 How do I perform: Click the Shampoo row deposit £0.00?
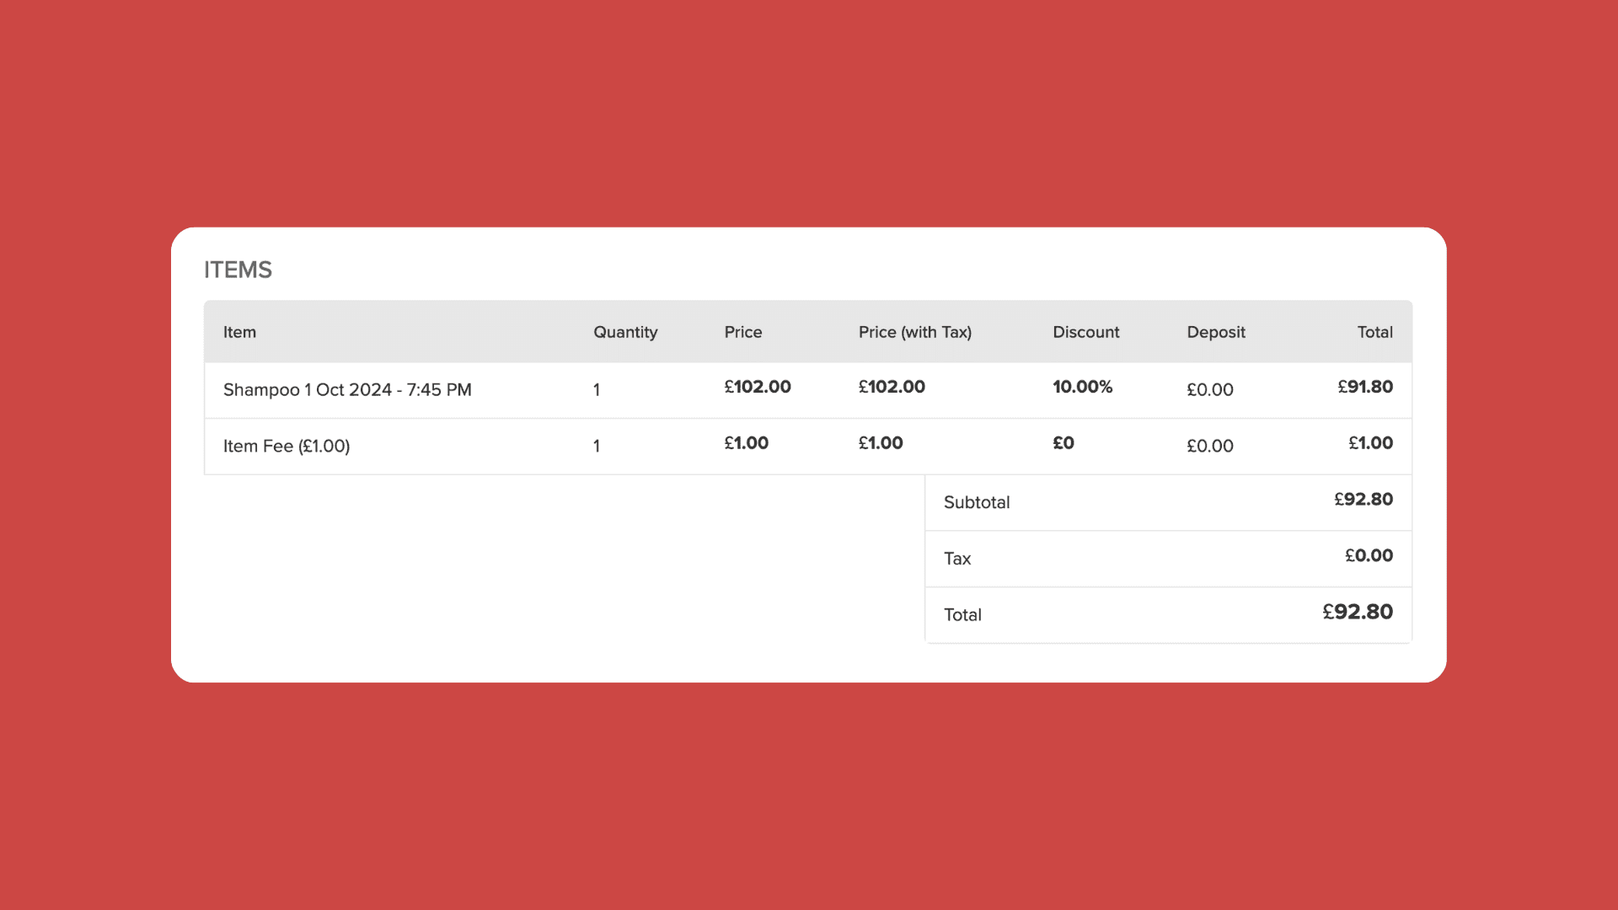[1209, 390]
